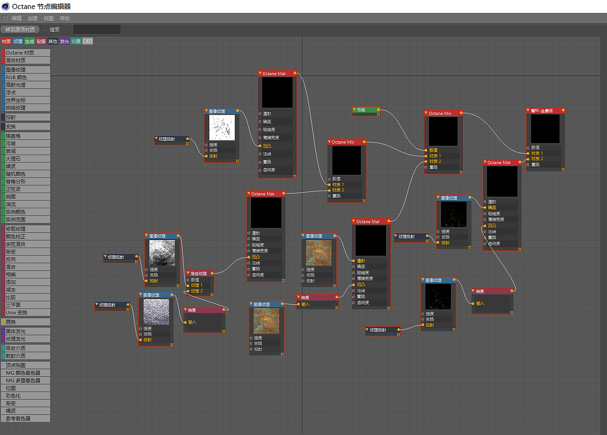Image resolution: width=607 pixels, height=435 pixels.
Task: Add an Octane 材质 node from sidebar
Action: (x=26, y=53)
